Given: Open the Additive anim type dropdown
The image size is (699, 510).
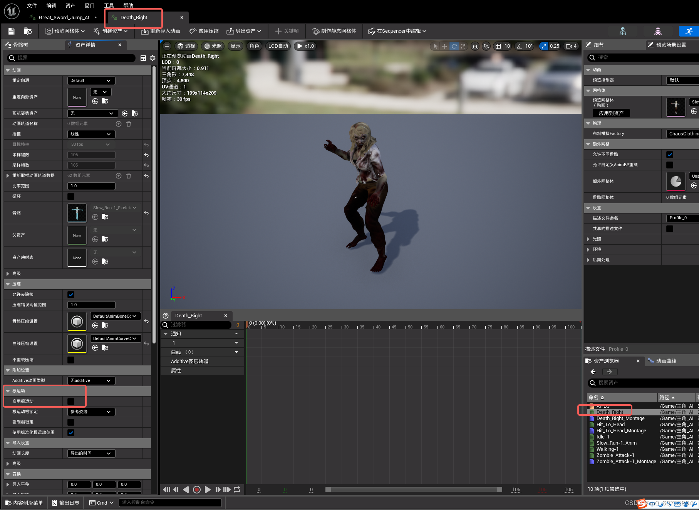Looking at the screenshot, I should [91, 381].
